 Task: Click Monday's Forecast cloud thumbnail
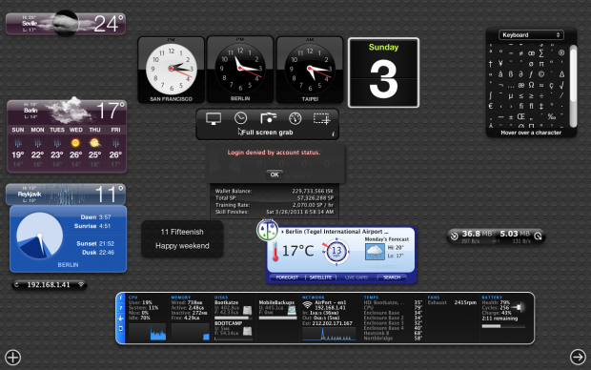(375, 252)
